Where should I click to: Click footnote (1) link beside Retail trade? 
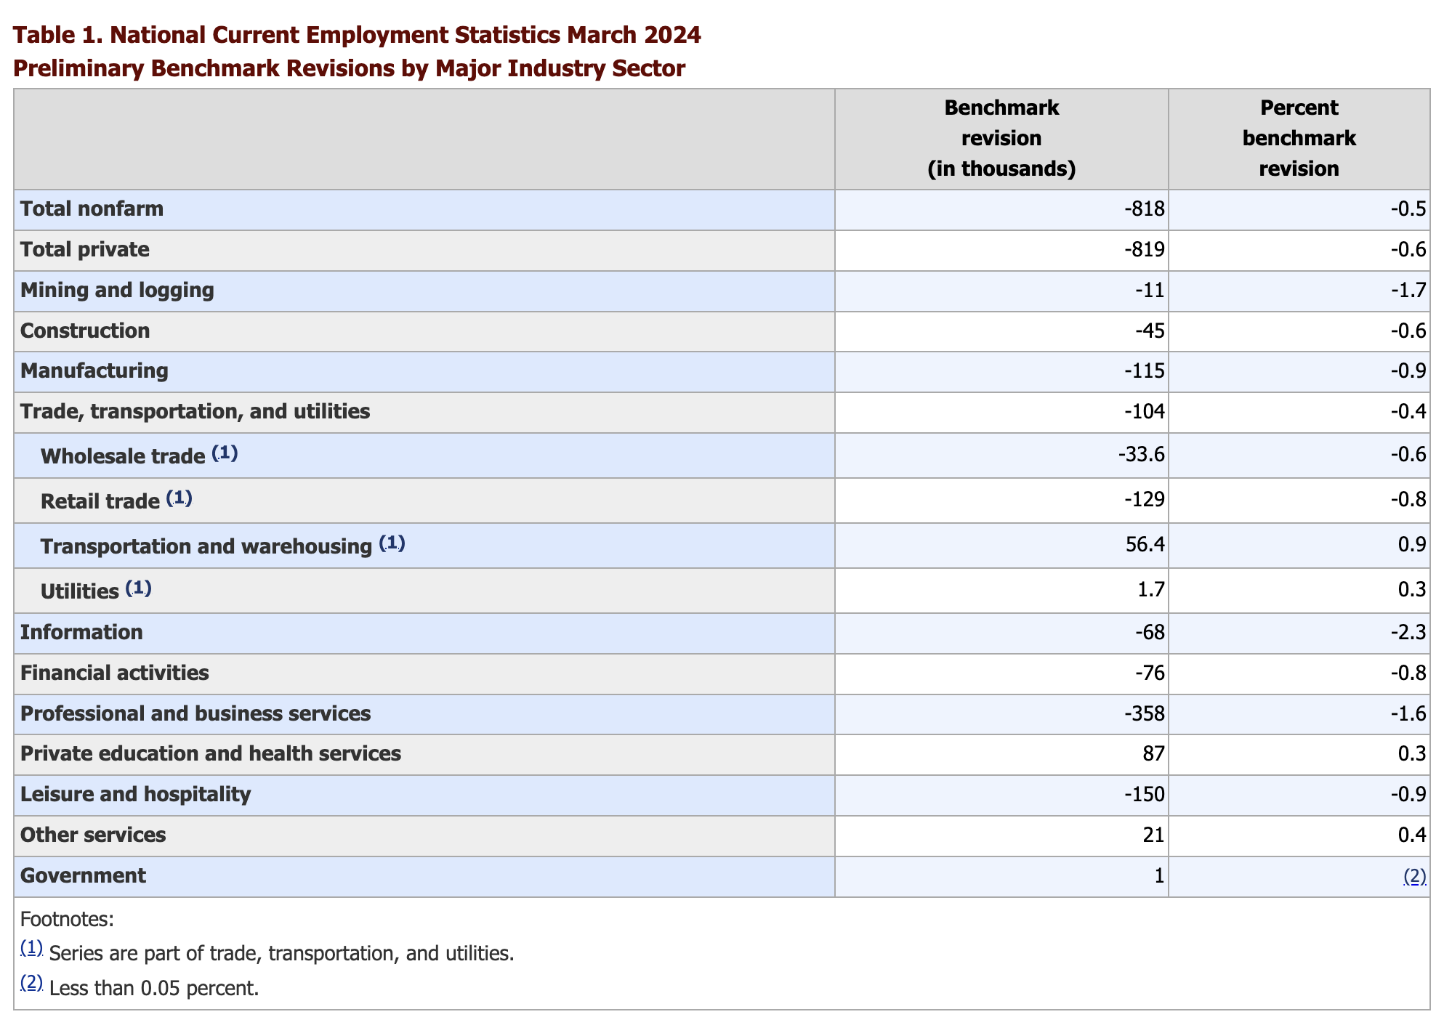[179, 498]
